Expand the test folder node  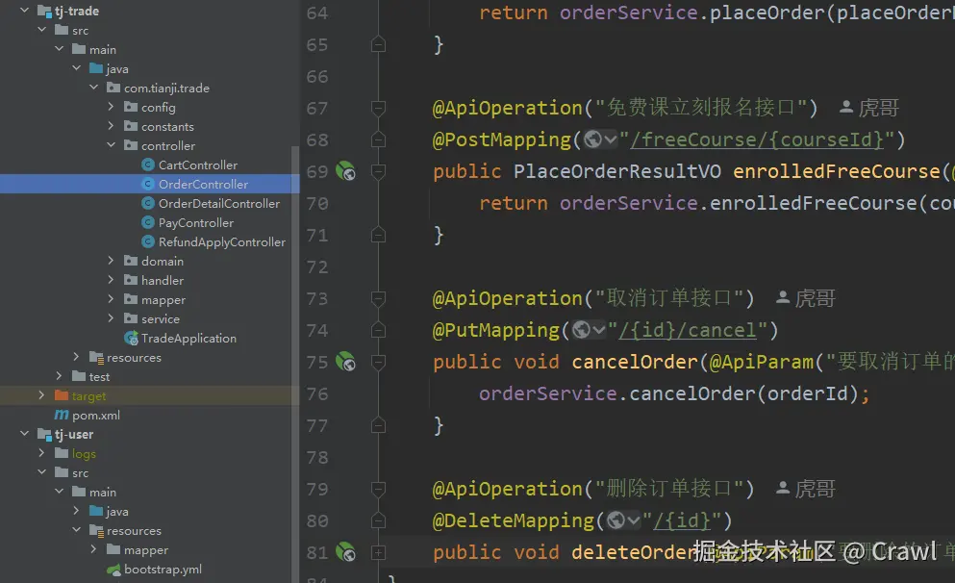pyautogui.click(x=59, y=376)
